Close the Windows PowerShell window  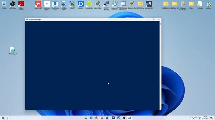tap(159, 19)
